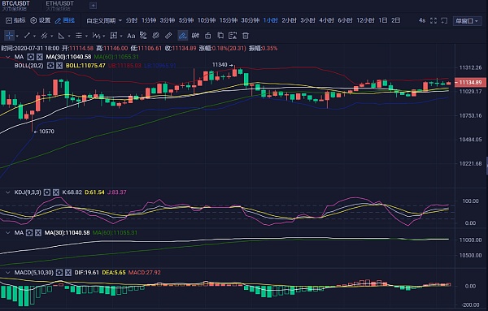This screenshot has height=311, width=488.
Task: Select the horizontal lines tool
Action: [79, 36]
